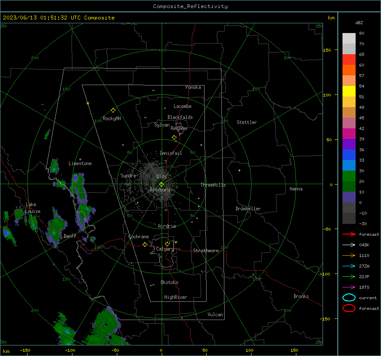Click the yellow v marker east of Calgary

click(176, 242)
